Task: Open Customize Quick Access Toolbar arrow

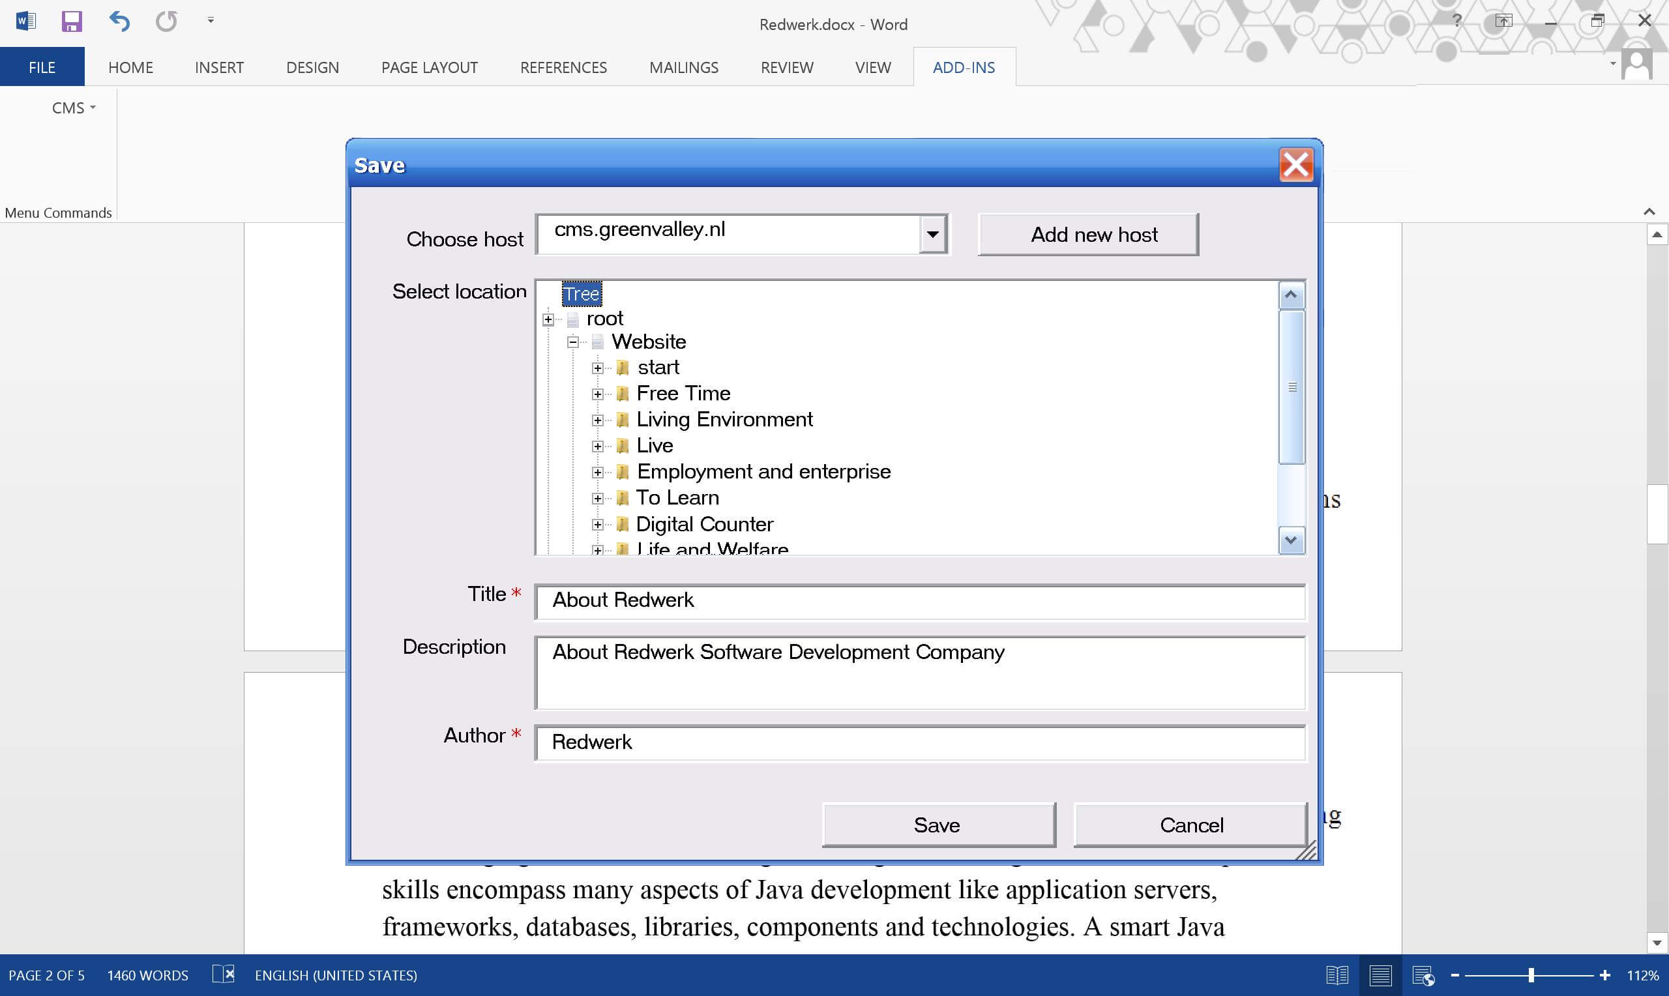Action: [211, 21]
